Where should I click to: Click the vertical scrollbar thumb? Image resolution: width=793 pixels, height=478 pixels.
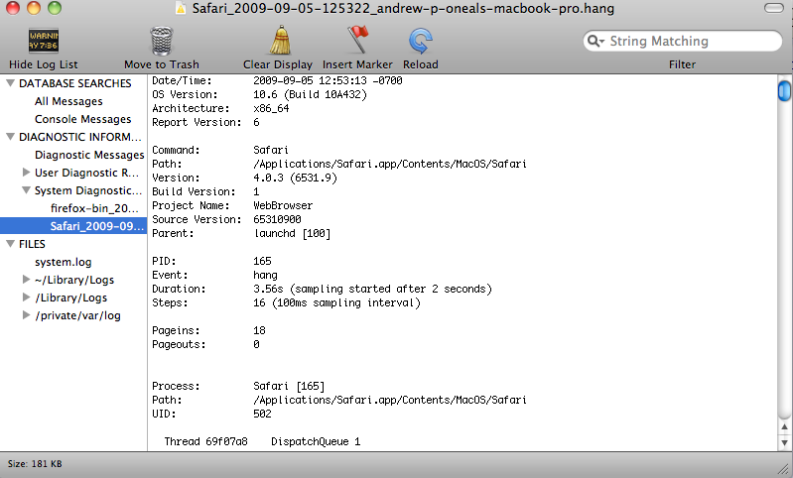point(784,91)
